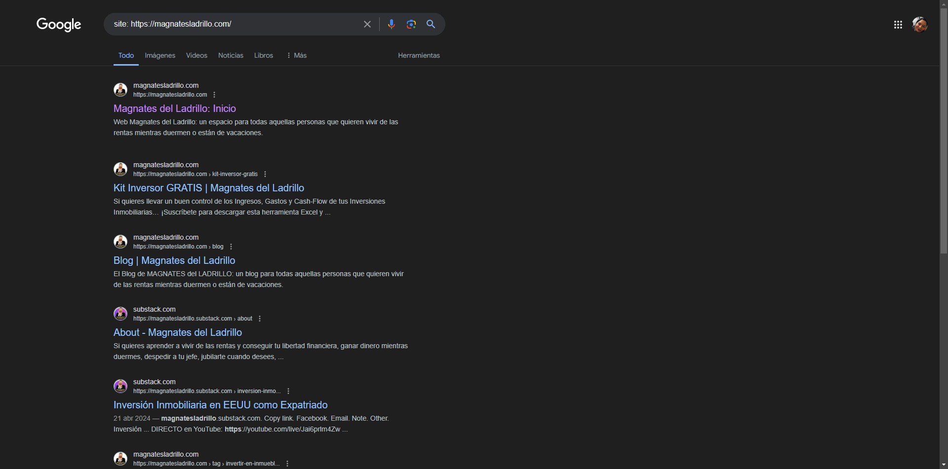Open options menu for kit-inversor-gratis result
Viewport: 948px width, 469px height.
(265, 174)
